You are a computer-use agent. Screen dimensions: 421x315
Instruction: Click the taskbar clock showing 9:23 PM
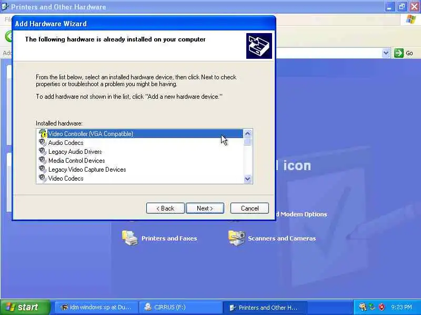(401, 307)
